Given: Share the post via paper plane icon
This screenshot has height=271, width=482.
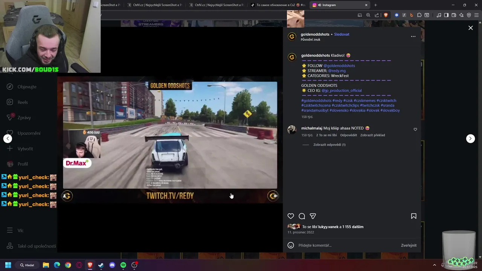Looking at the screenshot, I should [313, 216].
